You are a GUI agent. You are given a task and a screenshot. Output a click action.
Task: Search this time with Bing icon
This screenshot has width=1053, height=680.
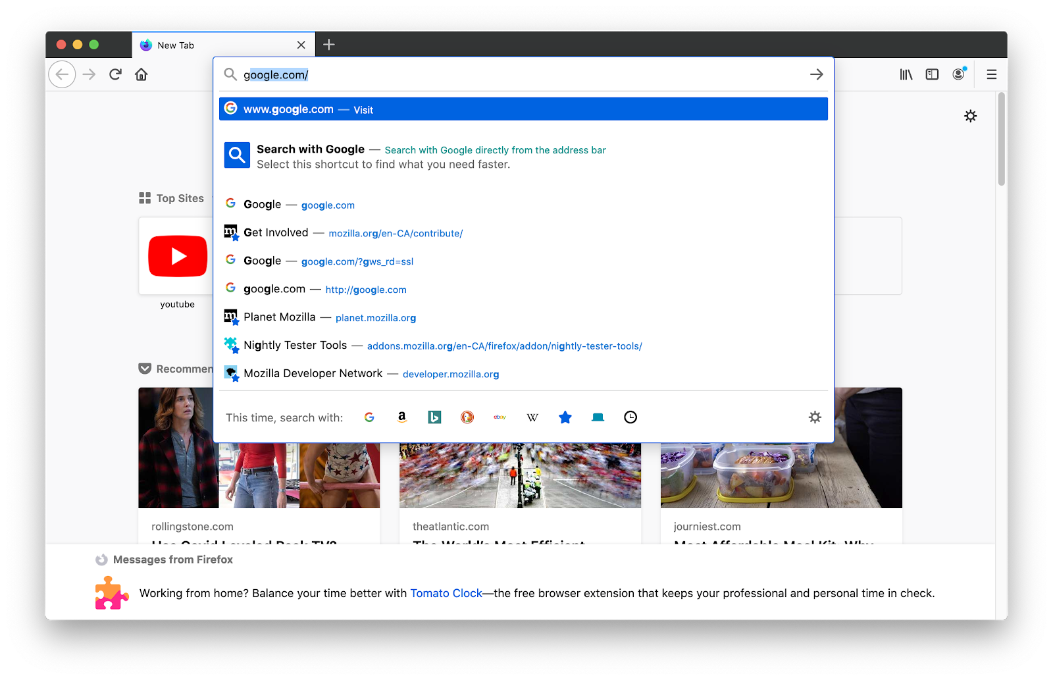[x=434, y=417]
